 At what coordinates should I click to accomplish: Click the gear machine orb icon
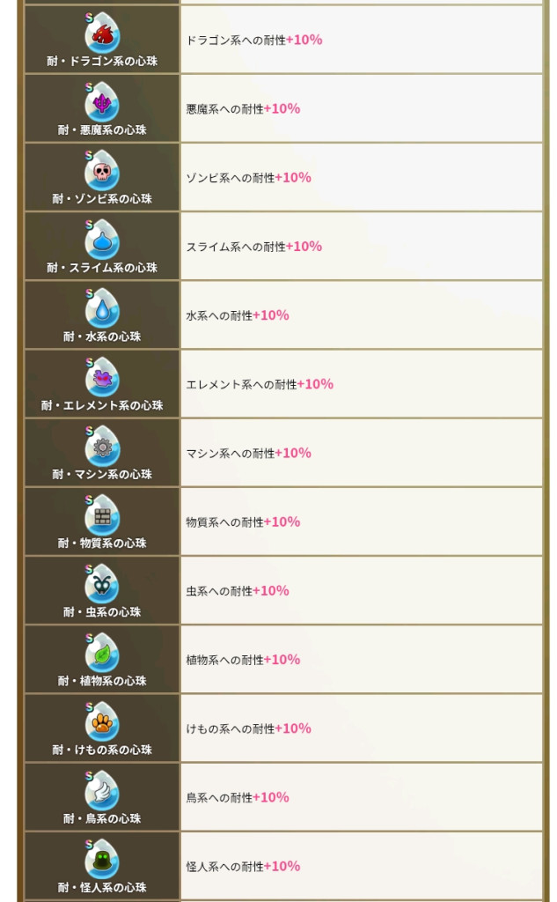102,446
